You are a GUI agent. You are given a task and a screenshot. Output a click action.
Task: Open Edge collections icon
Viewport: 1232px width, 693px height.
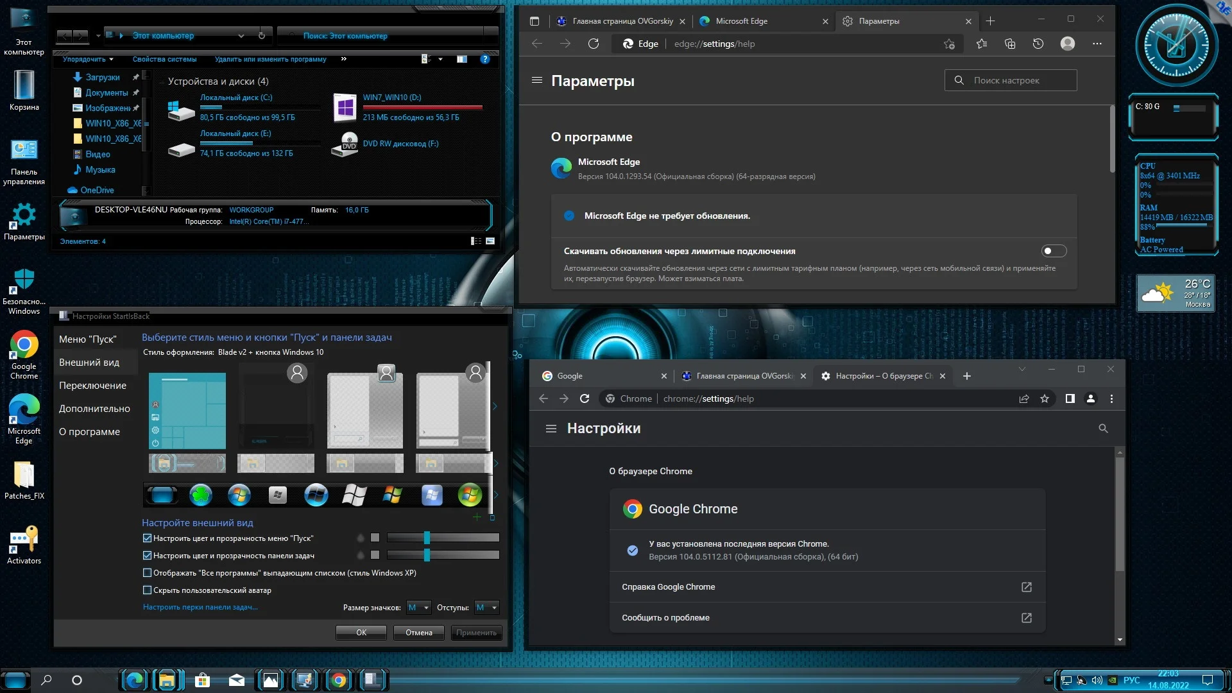coord(1010,44)
